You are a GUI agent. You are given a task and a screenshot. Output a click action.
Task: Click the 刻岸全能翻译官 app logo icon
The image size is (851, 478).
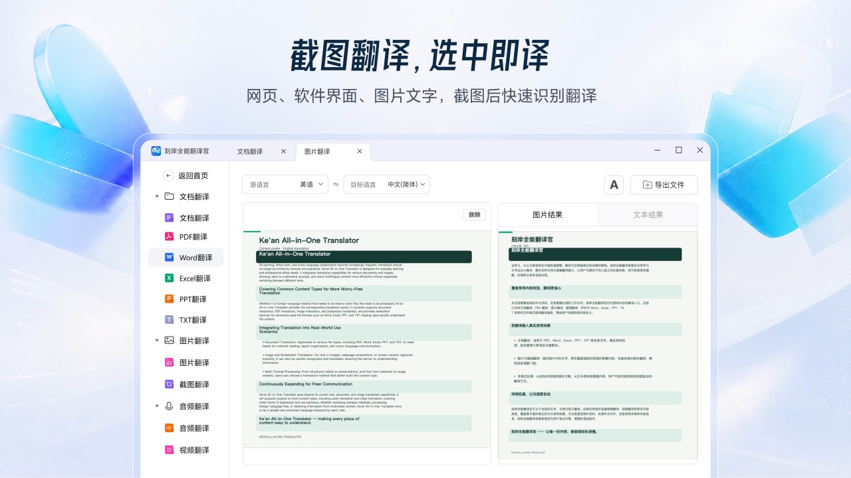[x=156, y=151]
